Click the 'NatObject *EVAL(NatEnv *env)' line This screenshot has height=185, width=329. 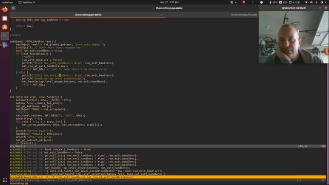point(33,41)
